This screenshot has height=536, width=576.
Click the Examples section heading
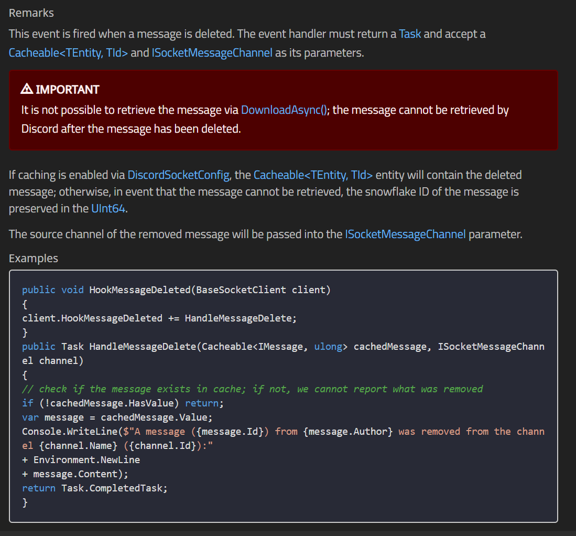[33, 258]
